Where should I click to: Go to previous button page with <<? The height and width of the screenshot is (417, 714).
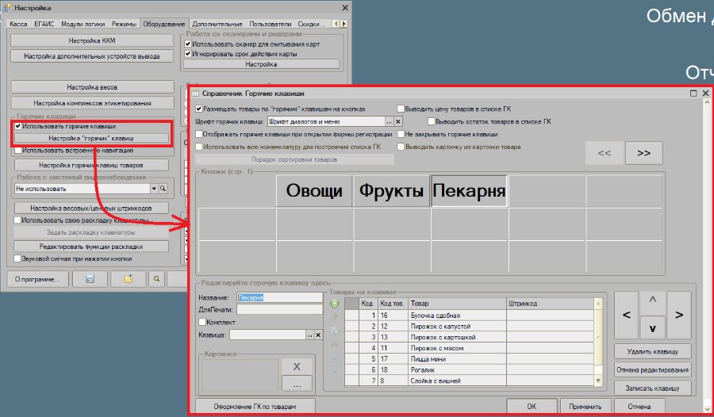click(x=605, y=153)
